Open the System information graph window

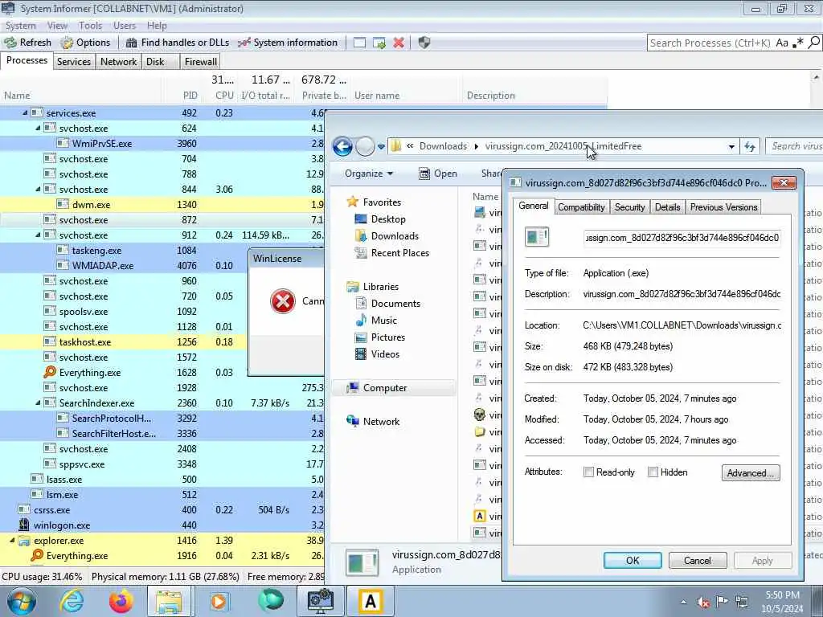tap(288, 43)
